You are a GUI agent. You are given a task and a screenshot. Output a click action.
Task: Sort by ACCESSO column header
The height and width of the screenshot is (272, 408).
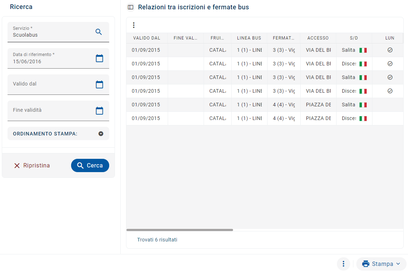pyautogui.click(x=318, y=38)
